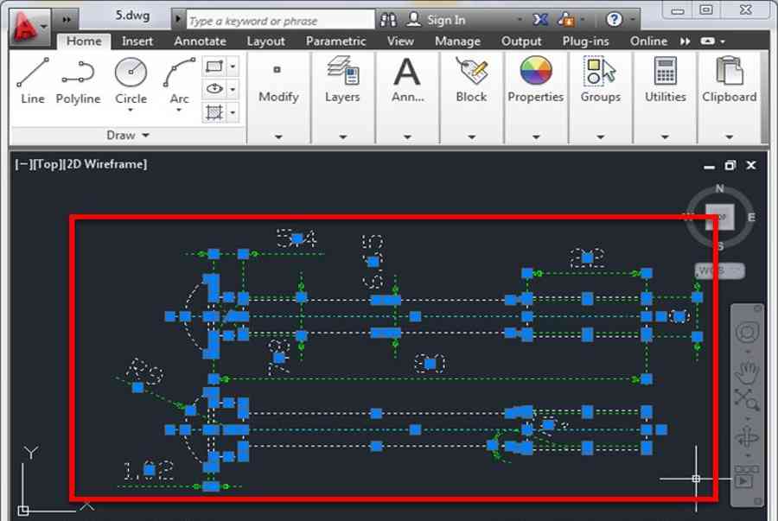The image size is (778, 521).
Task: Click the Zoom Extents navigation icon
Action: tap(746, 399)
